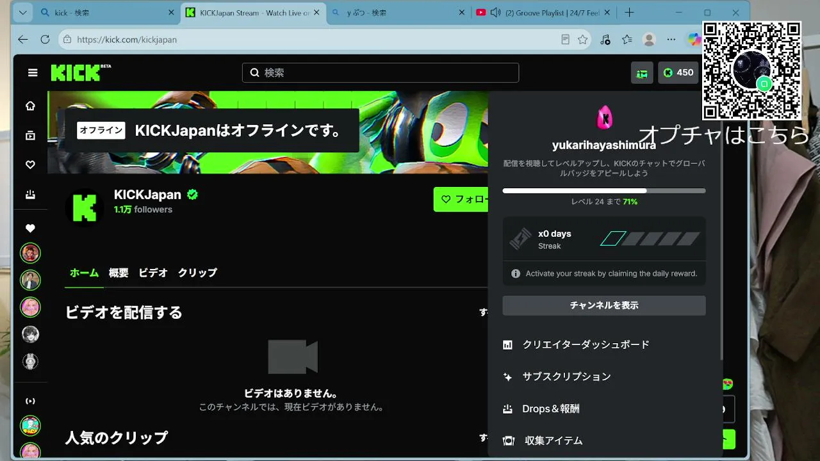Open 収集アイテム menu item
Viewport: 820px width, 461px height.
coord(604,441)
